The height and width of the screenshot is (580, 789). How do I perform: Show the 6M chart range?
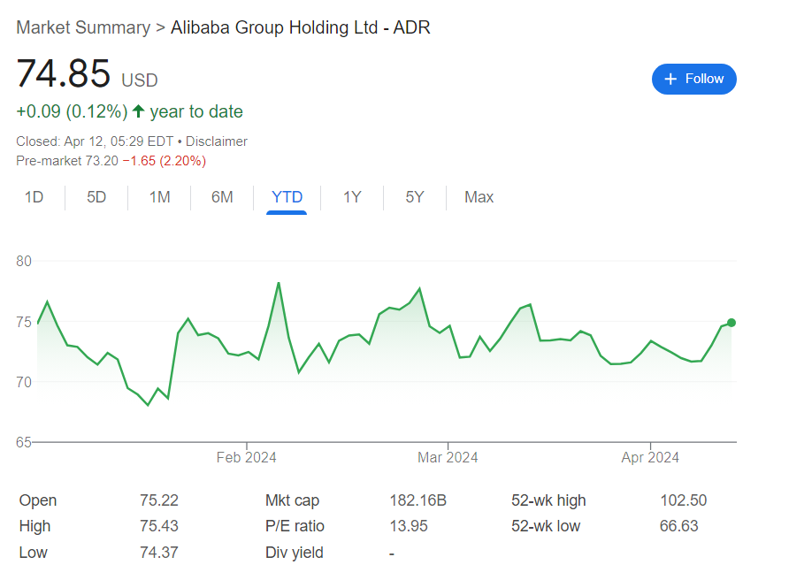tap(222, 197)
